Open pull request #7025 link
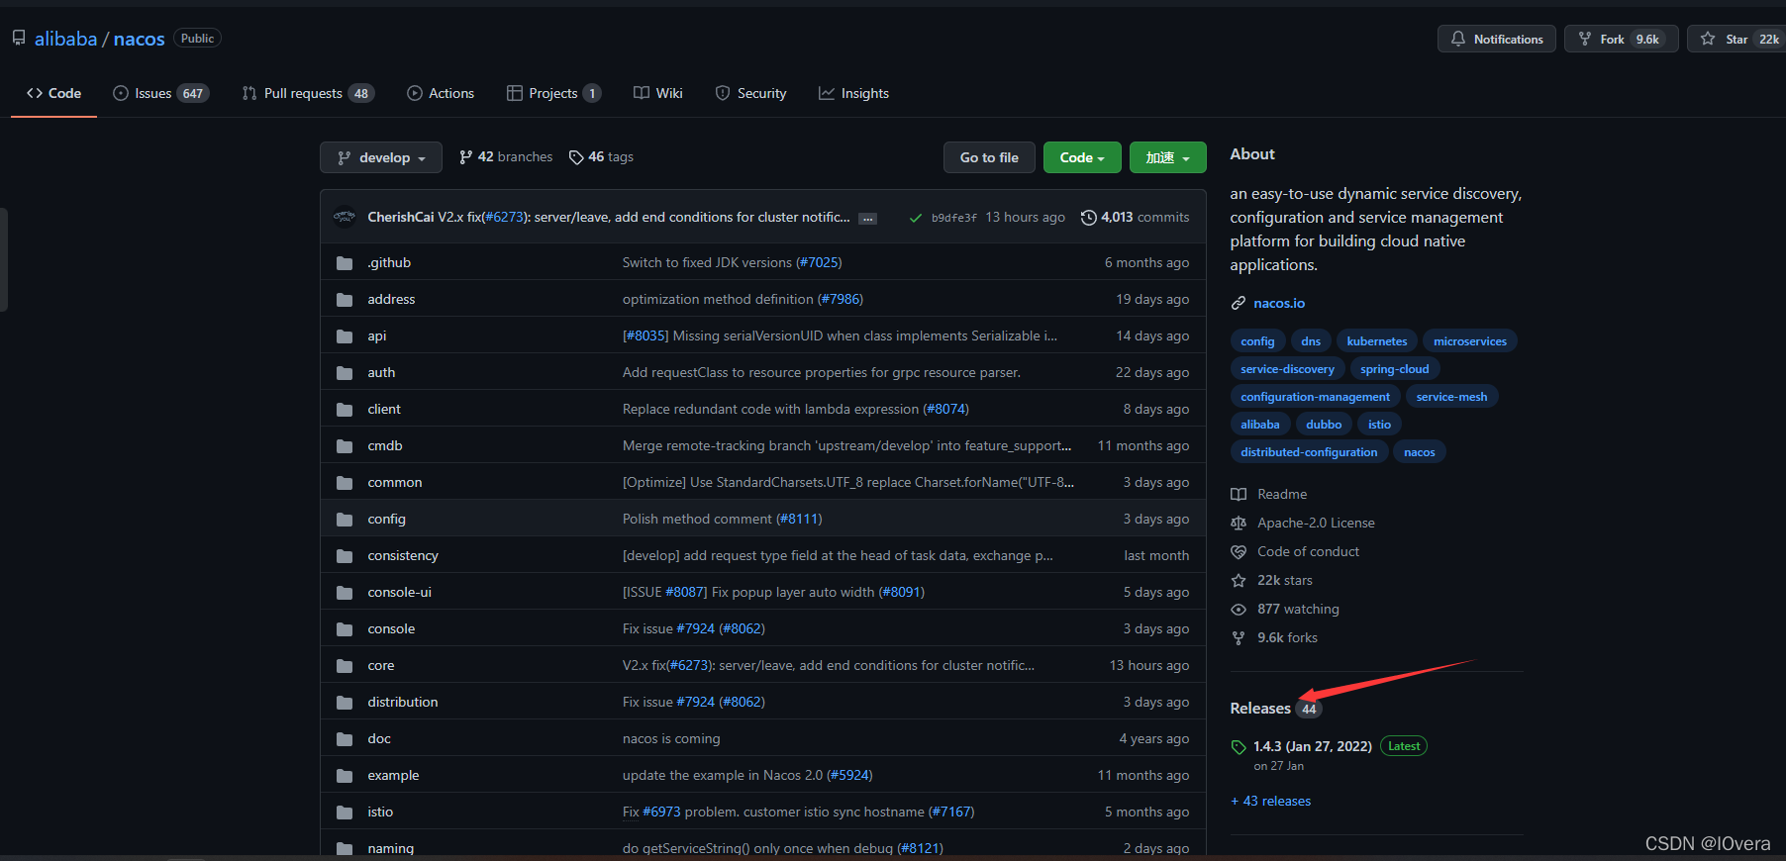This screenshot has width=1786, height=861. (x=819, y=263)
